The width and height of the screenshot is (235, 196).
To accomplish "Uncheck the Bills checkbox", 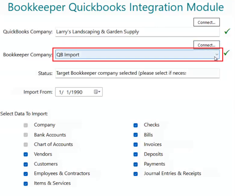I will pyautogui.click(x=136, y=135).
